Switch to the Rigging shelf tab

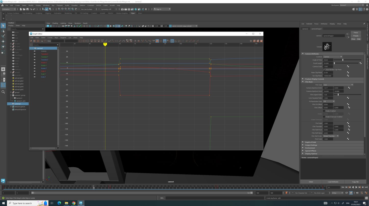[x=48, y=13]
